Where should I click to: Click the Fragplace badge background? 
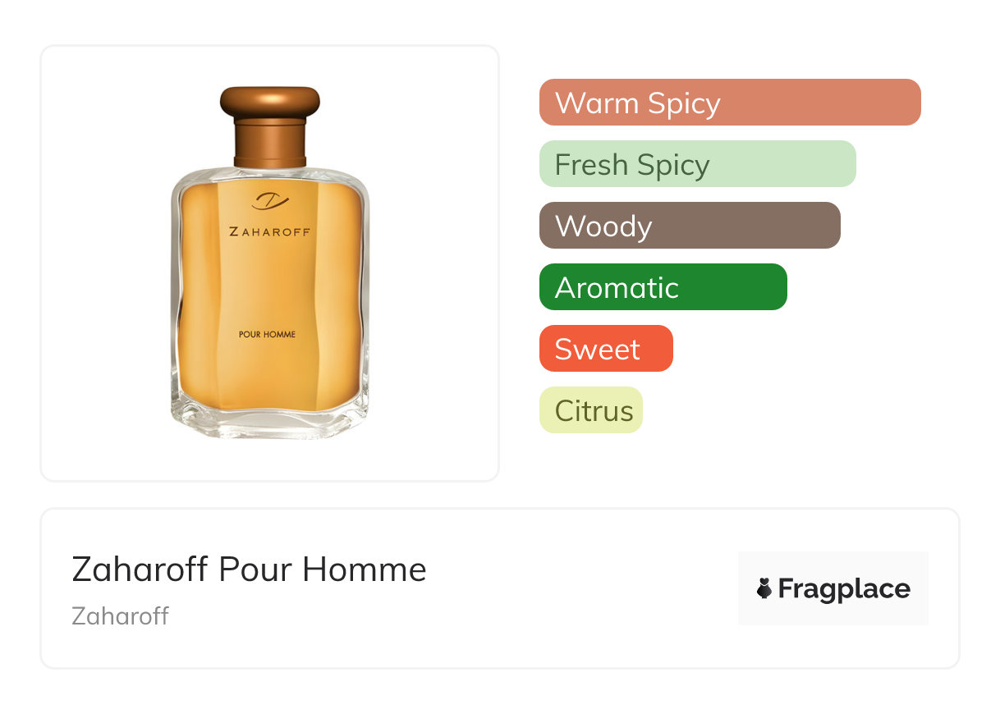pyautogui.click(x=833, y=588)
